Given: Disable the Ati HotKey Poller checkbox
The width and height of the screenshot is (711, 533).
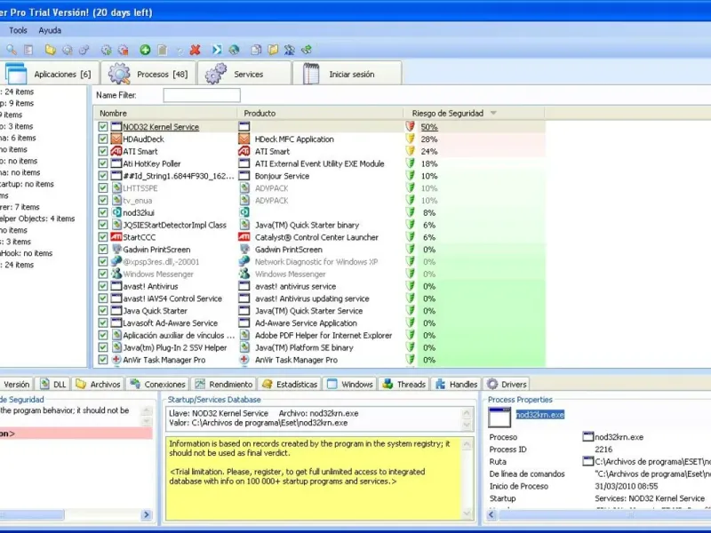Looking at the screenshot, I should click(103, 163).
